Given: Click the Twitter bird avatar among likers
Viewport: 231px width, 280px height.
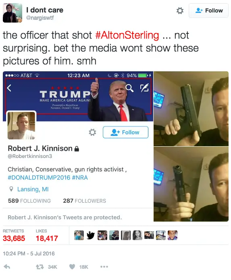Looking at the screenshot, I should (x=91, y=235).
